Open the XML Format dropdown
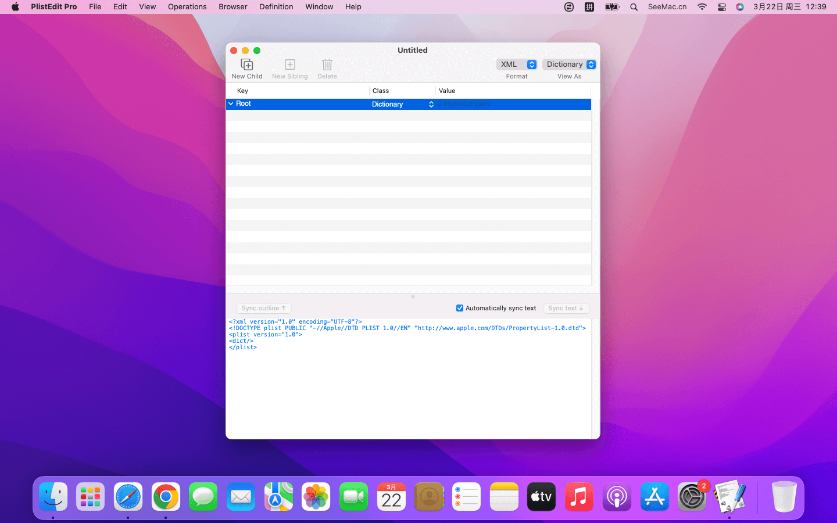 pyautogui.click(x=516, y=65)
